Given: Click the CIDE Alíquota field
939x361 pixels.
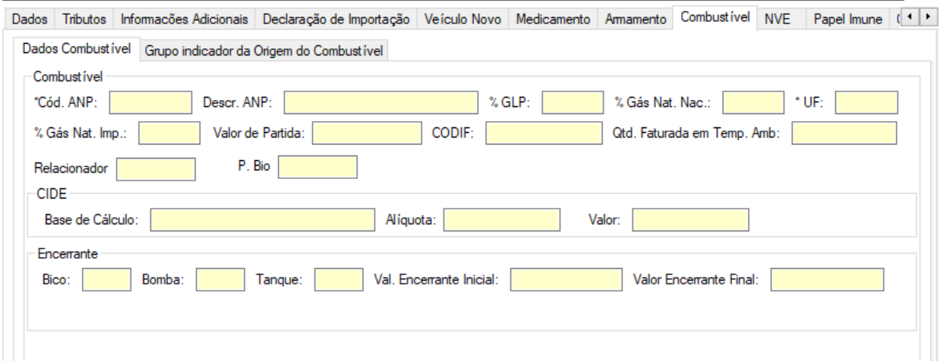Looking at the screenshot, I should pyautogui.click(x=502, y=220).
